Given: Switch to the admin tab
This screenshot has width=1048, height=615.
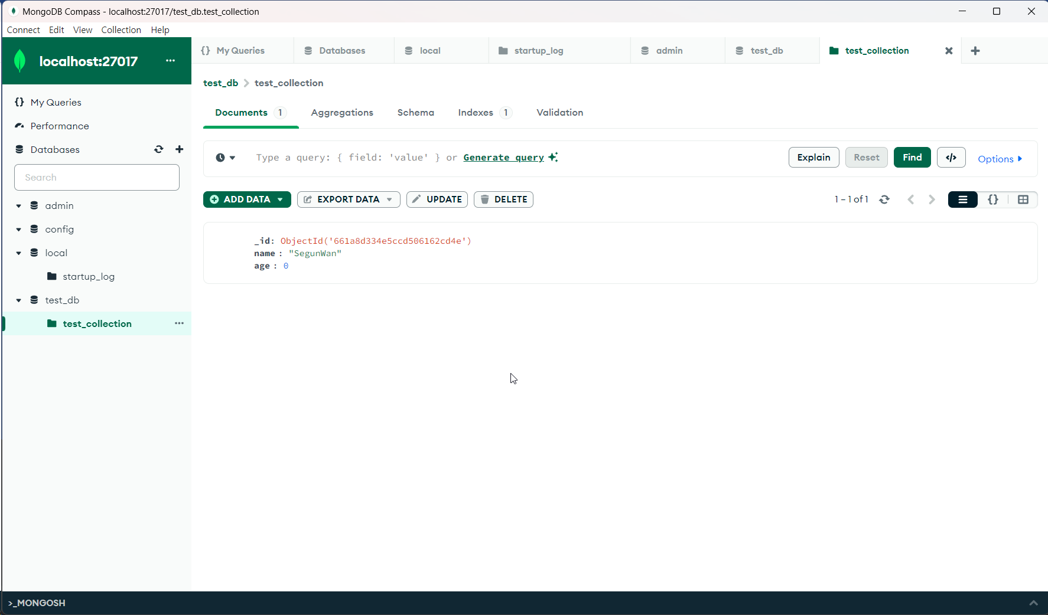Looking at the screenshot, I should pyautogui.click(x=678, y=51).
